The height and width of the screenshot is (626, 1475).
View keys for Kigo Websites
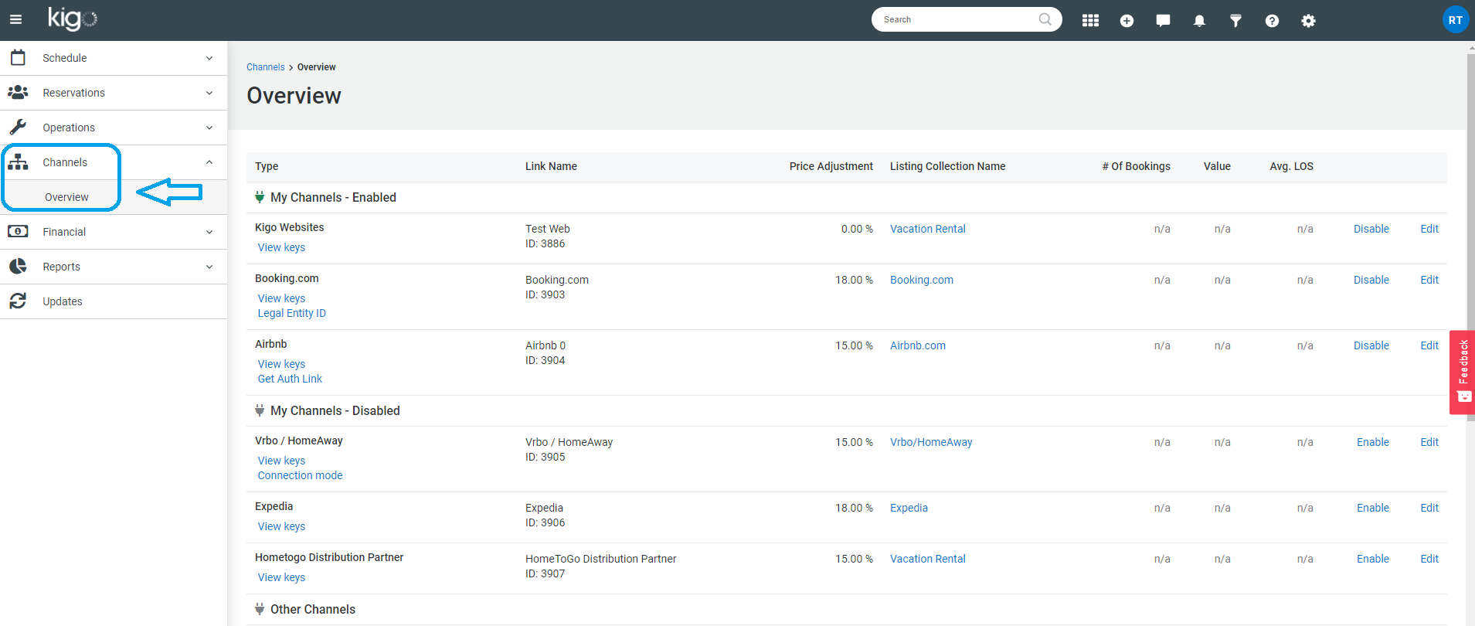pyautogui.click(x=281, y=247)
